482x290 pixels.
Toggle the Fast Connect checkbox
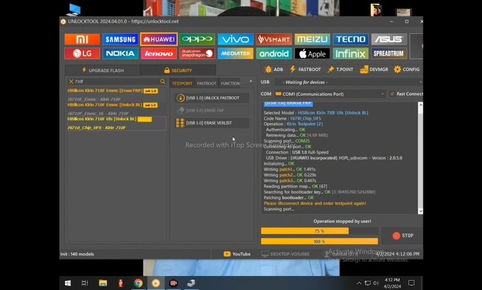tap(392, 94)
